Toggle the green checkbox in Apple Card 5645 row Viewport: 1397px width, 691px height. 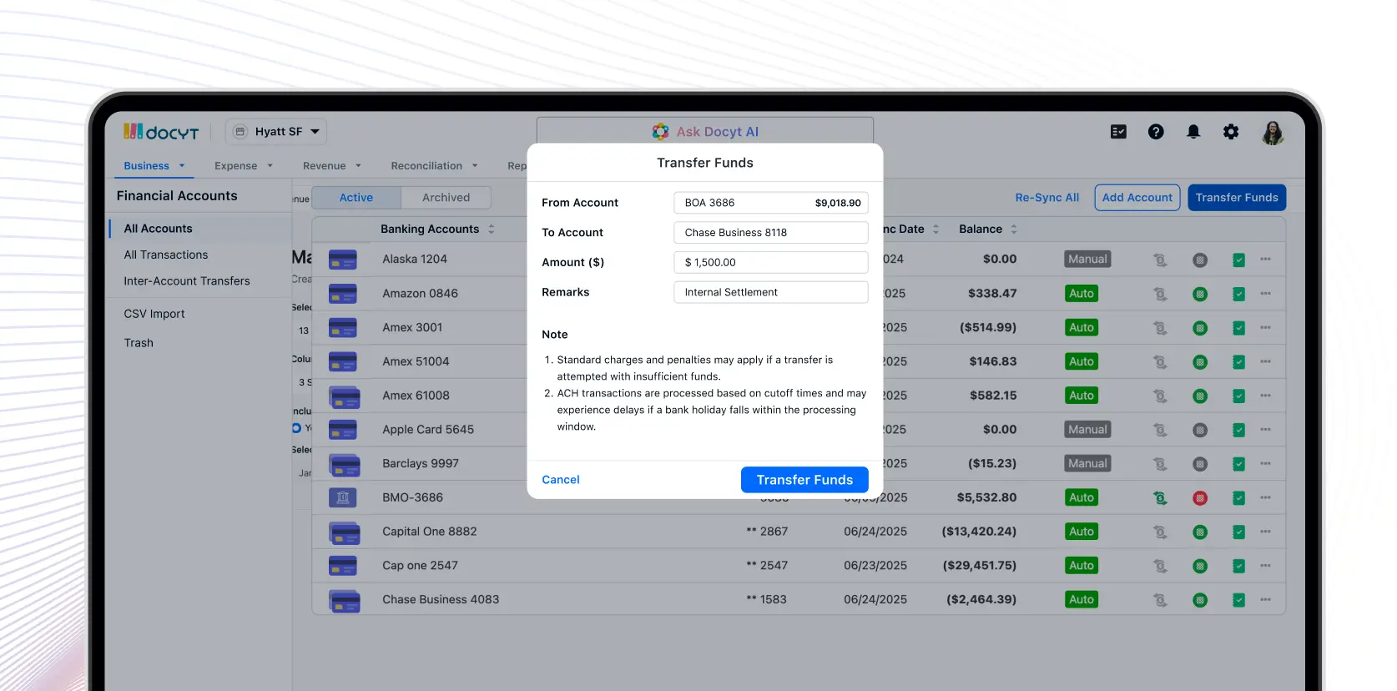tap(1238, 430)
